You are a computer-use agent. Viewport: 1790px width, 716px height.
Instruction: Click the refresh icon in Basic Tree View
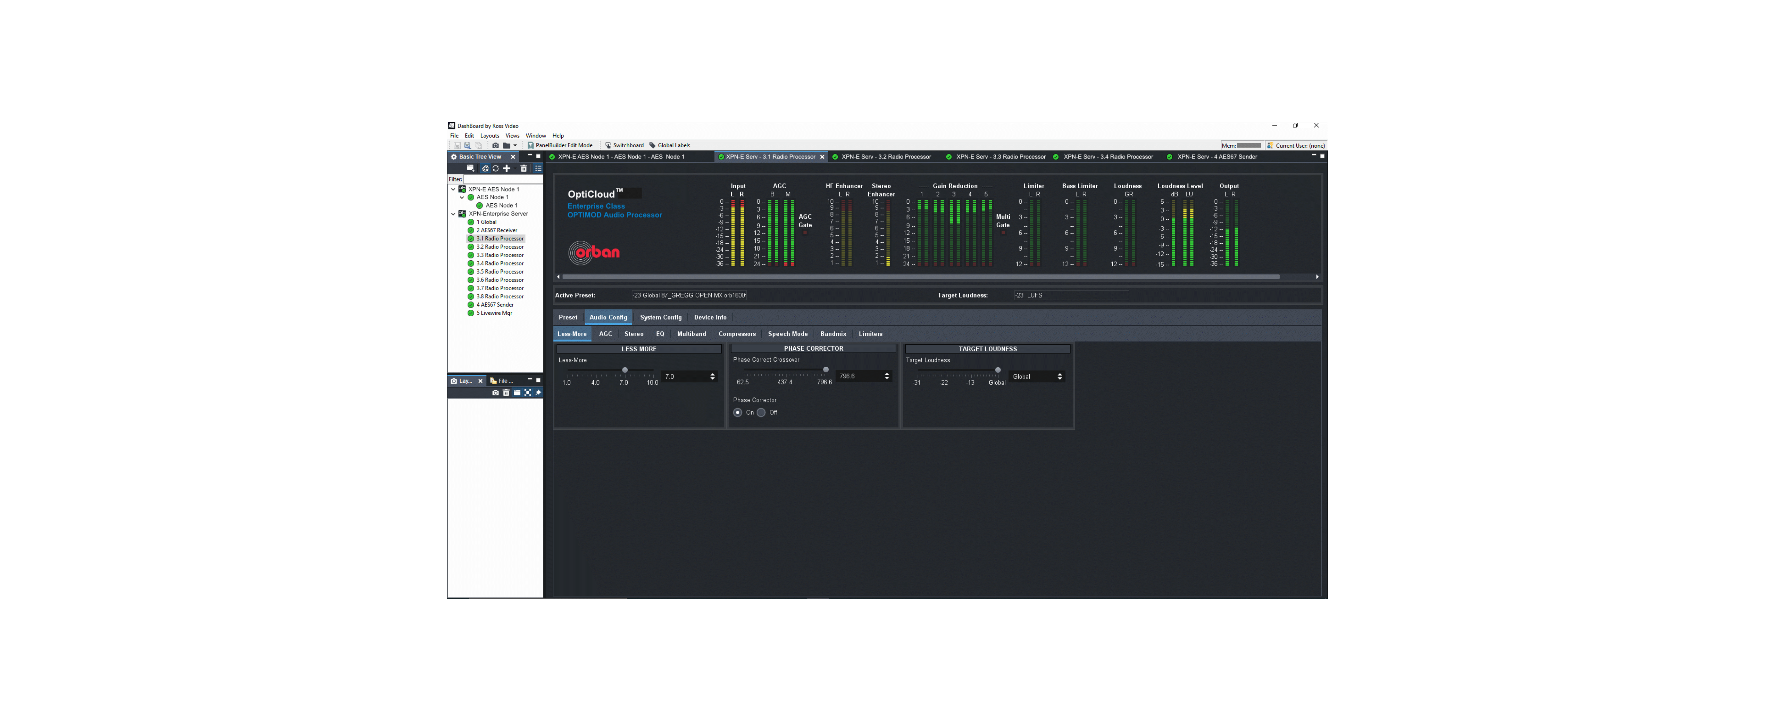click(496, 169)
